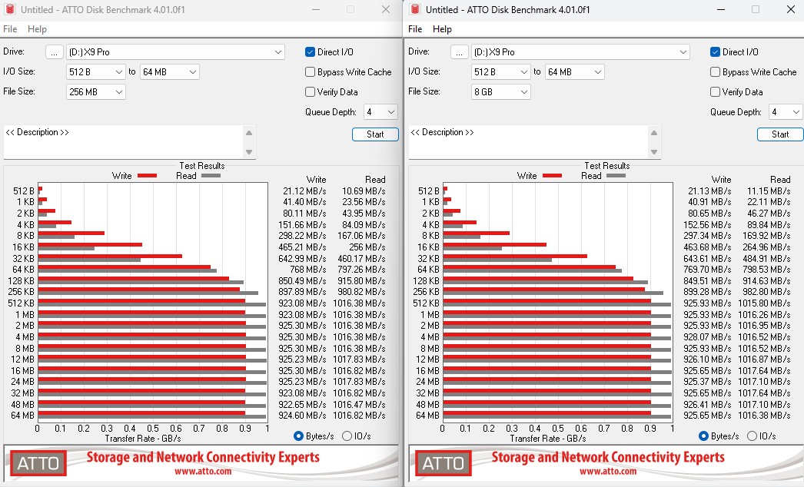Viewport: 804px width, 487px height.
Task: Enable Bypass Write Cache in left window
Action: [310, 71]
